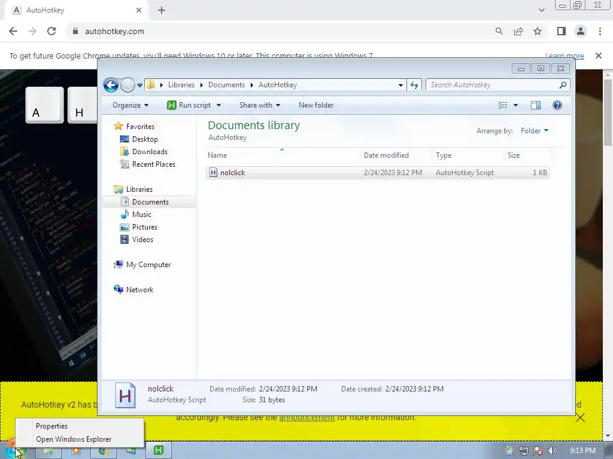Image resolution: width=613 pixels, height=459 pixels.
Task: Open the Organize menu
Action: coord(130,105)
